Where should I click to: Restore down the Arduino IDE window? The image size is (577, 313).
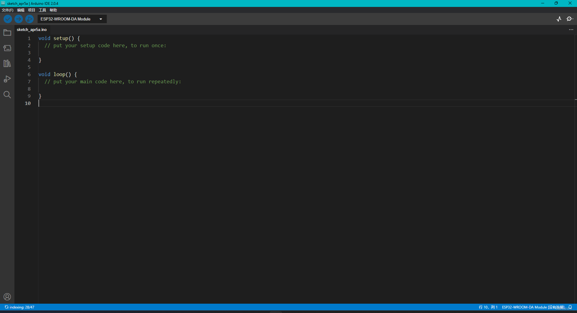coord(556,3)
